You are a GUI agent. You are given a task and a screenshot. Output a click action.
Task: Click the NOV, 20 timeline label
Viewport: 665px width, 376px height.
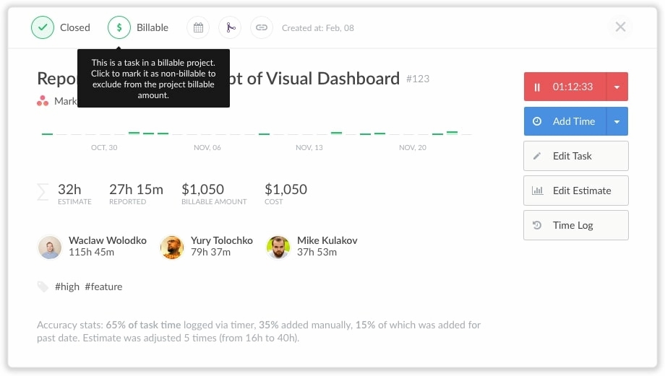click(413, 147)
